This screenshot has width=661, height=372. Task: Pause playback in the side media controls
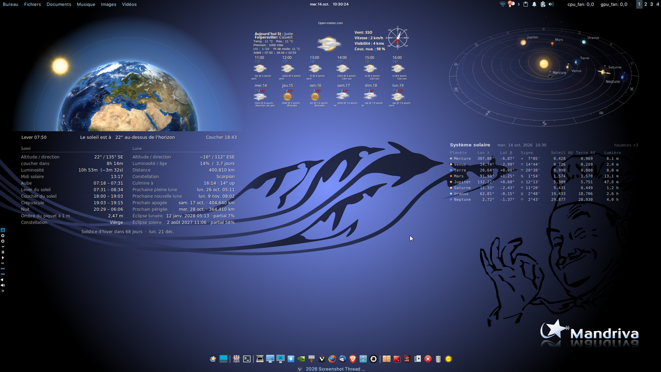pos(3,252)
